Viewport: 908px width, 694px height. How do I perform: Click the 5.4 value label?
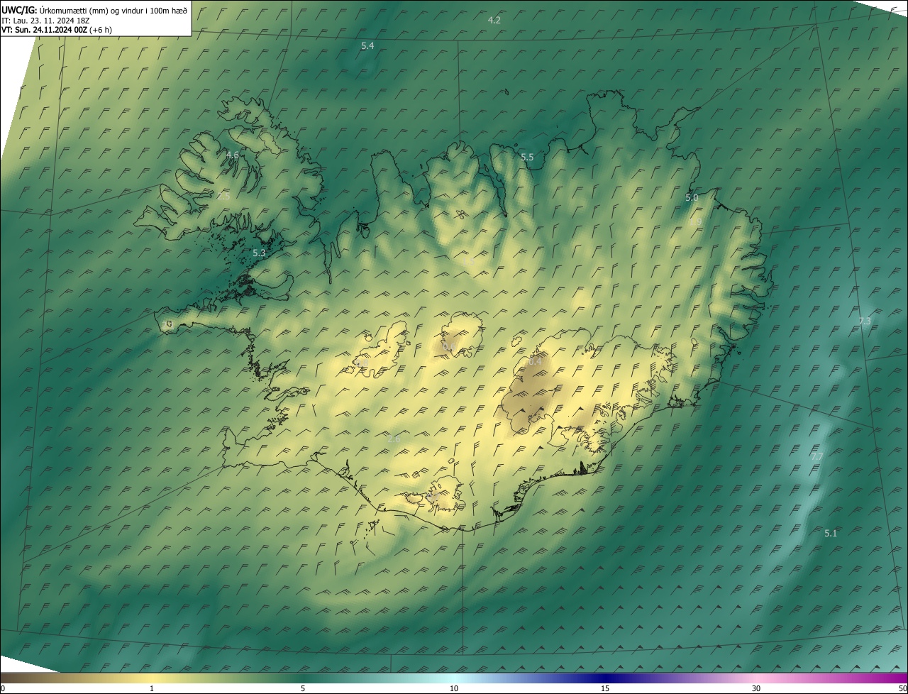tap(367, 46)
